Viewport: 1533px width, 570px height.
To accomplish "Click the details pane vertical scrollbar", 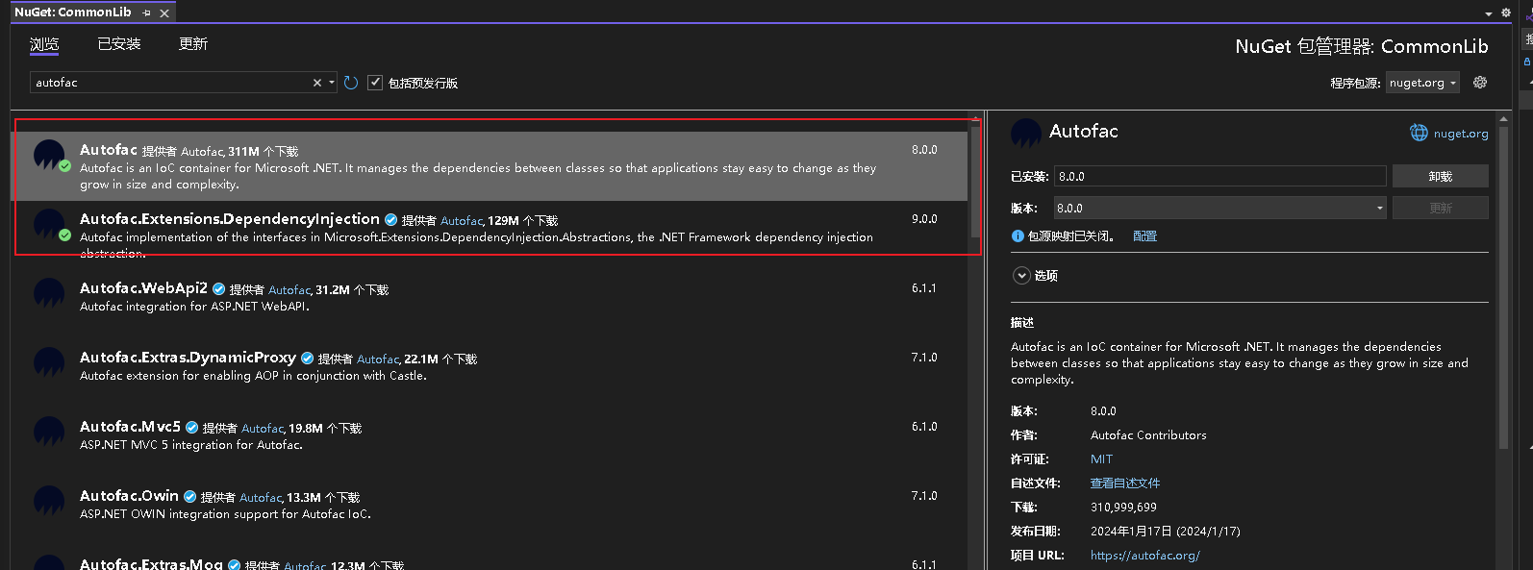I will coord(1504,285).
